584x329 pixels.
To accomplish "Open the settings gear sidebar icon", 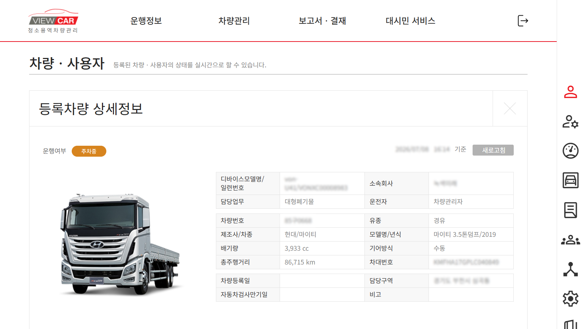I will tap(571, 299).
